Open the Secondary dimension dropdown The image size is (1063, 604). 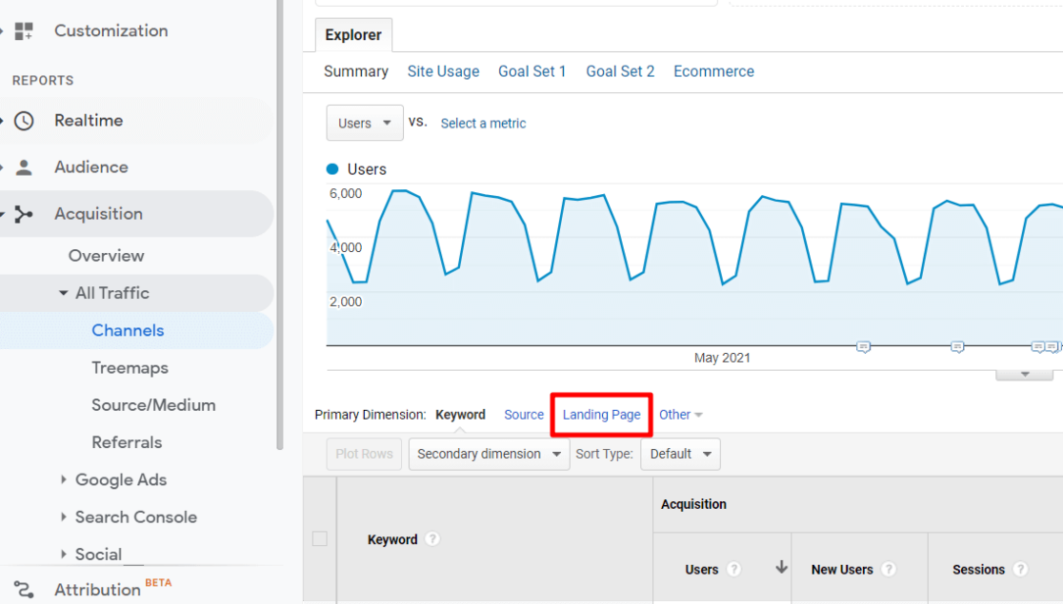click(x=488, y=454)
